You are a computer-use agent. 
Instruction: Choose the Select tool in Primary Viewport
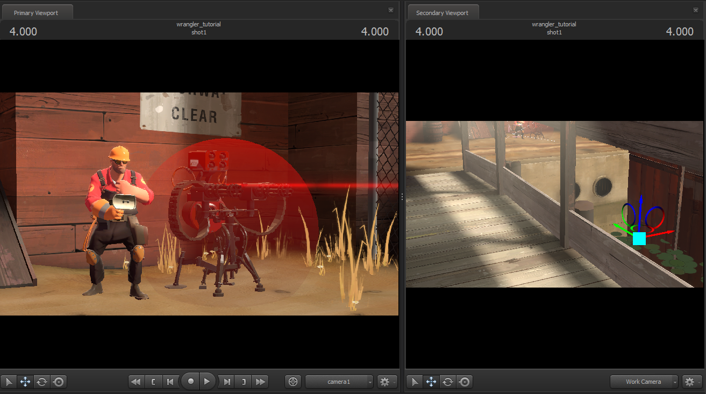click(x=9, y=382)
